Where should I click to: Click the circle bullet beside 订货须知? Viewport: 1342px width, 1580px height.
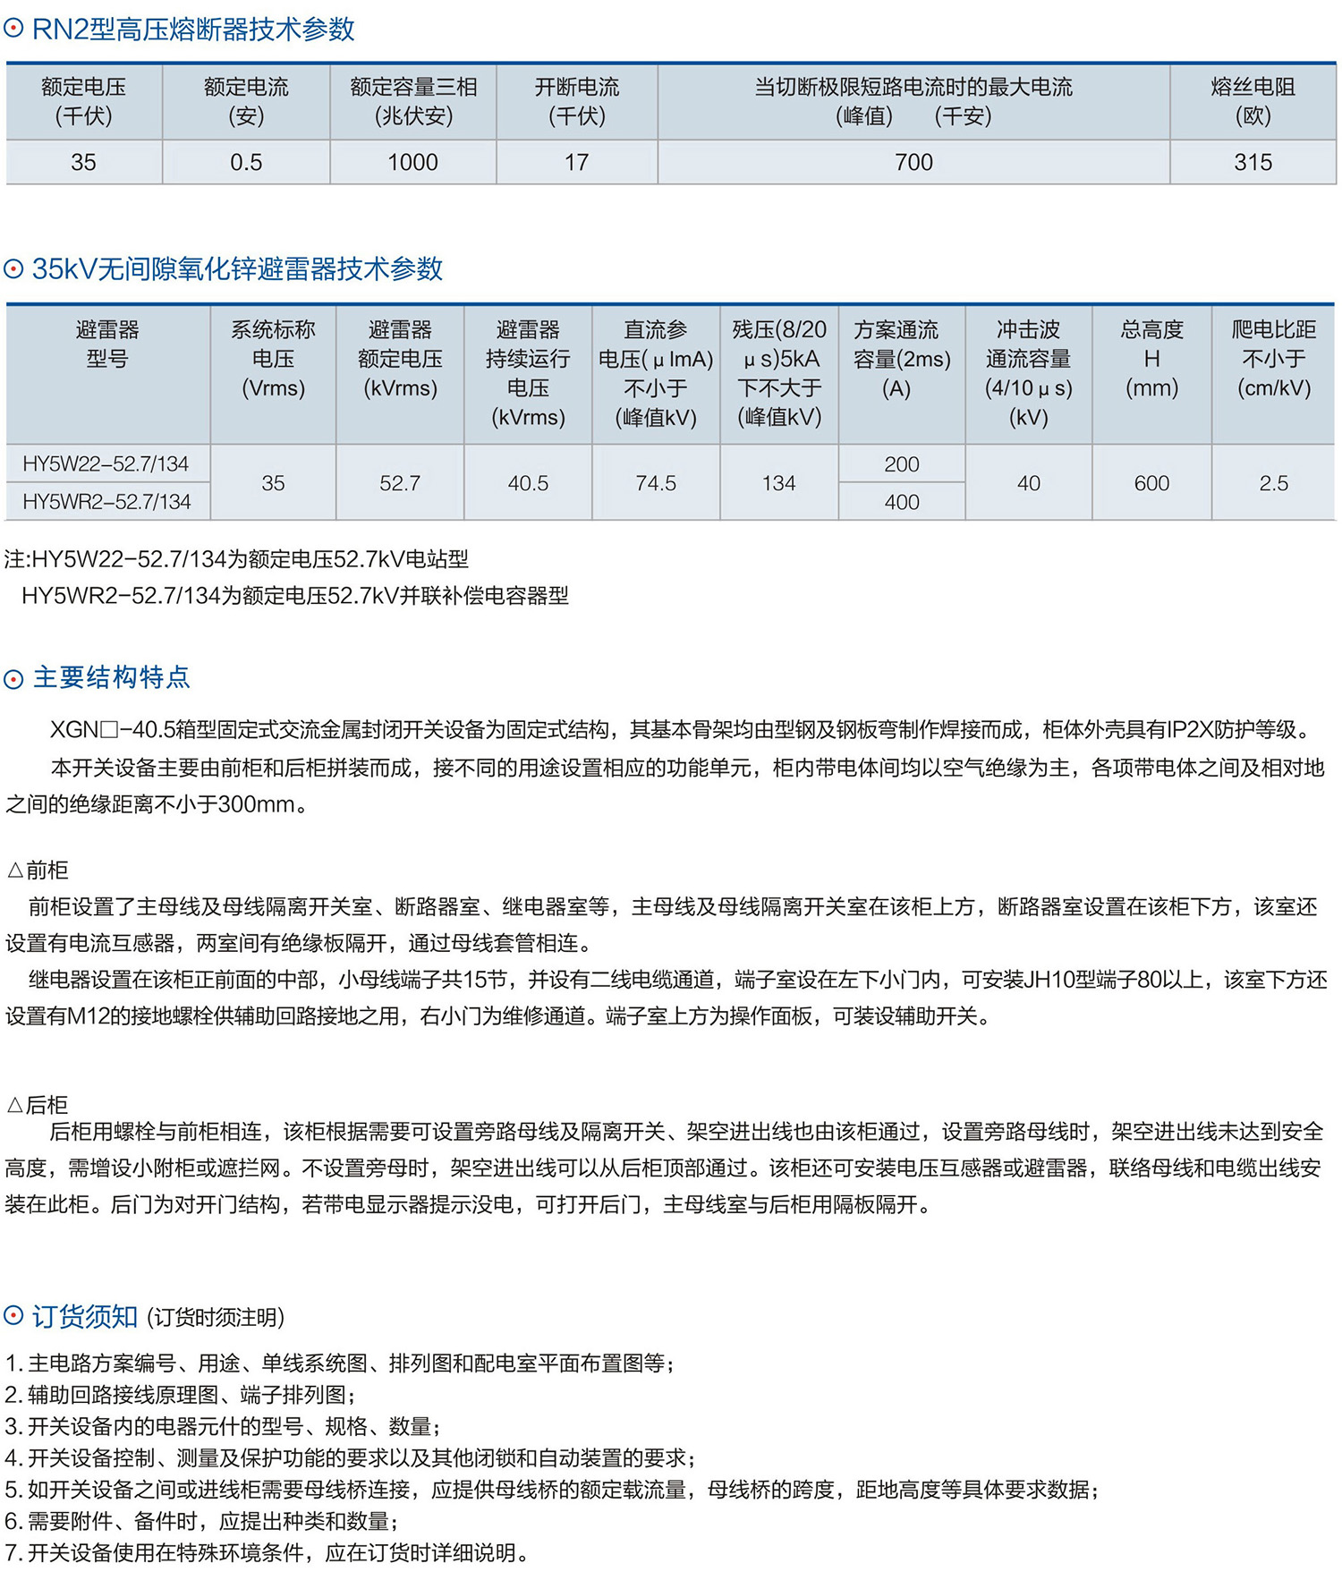(13, 1316)
